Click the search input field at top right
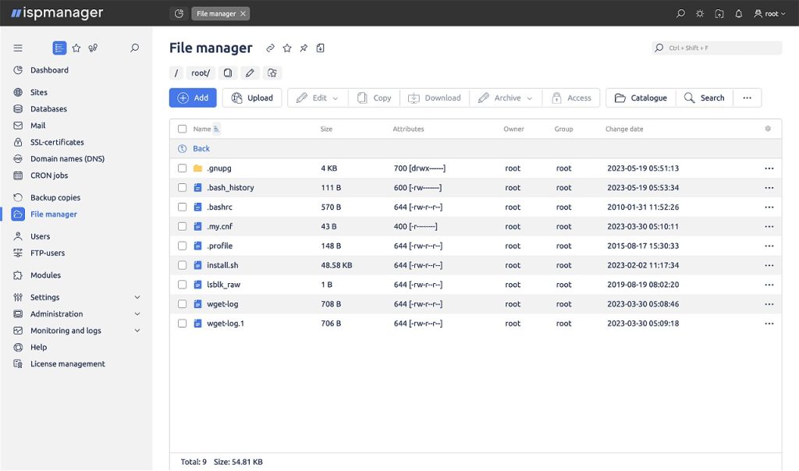 click(x=716, y=48)
